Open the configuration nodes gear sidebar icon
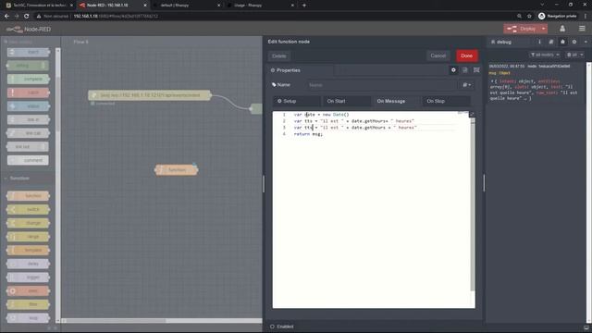This screenshot has width=592, height=333. (574, 42)
